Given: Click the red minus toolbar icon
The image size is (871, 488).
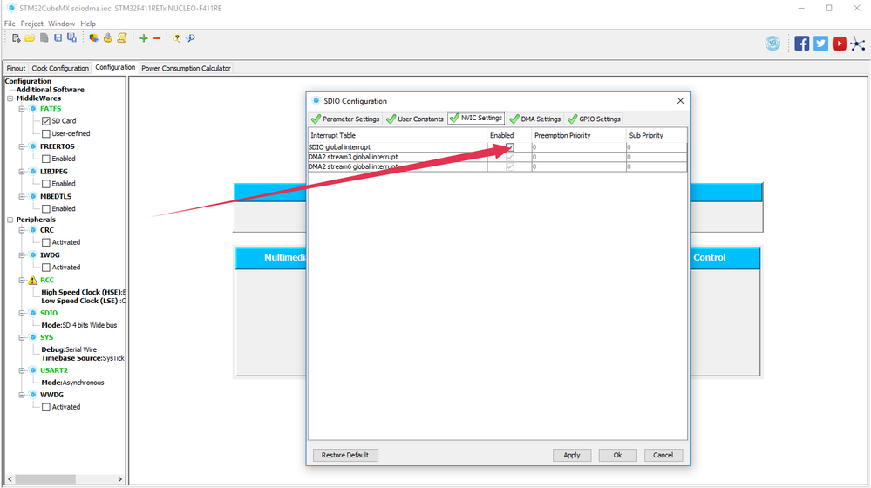Looking at the screenshot, I should [157, 37].
